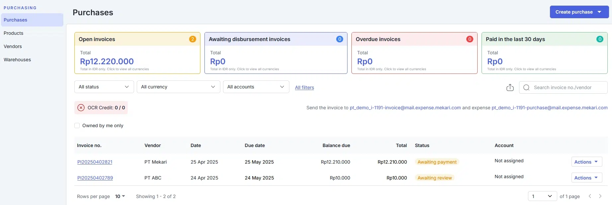Image resolution: width=612 pixels, height=205 pixels.
Task: Open the All accounts dropdown
Action: pos(256,87)
